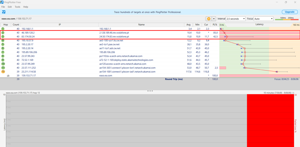The height and width of the screenshot is (147, 300).
Task: Click the green hop 1 circle icon
Action: pos(3,29)
